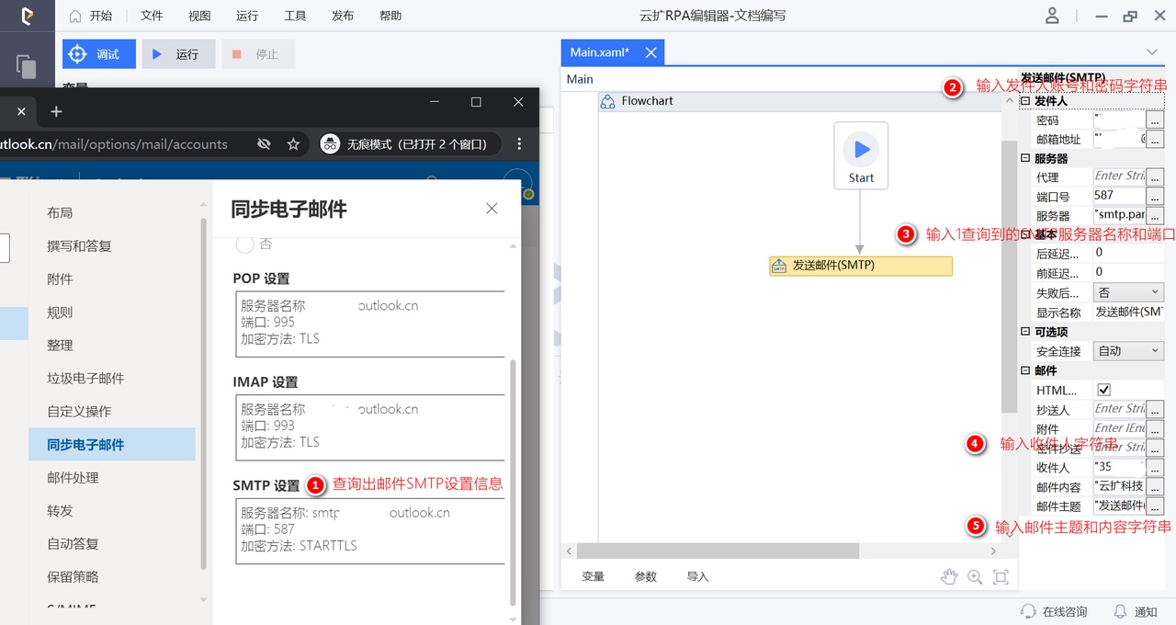Viewport: 1176px width, 625px height.
Task: Select 撰写和答复 in Outlook settings
Action: (79, 245)
